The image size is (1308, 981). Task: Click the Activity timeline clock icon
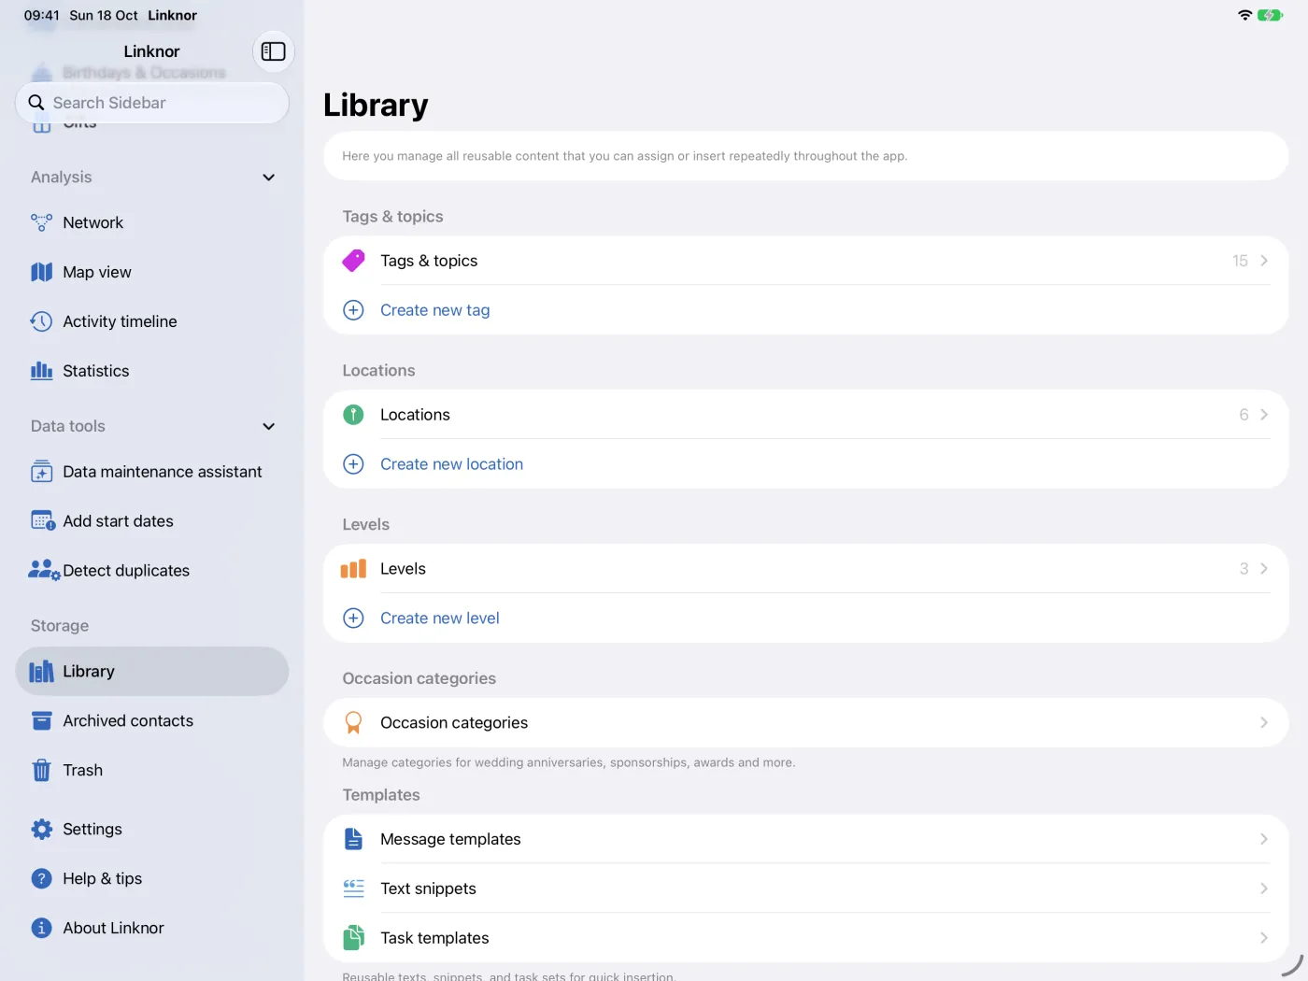41,321
